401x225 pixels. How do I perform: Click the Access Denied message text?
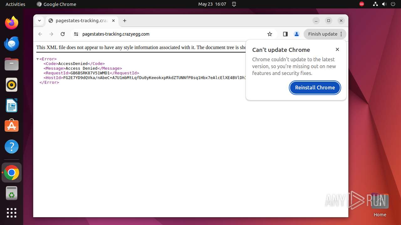click(x=81, y=68)
